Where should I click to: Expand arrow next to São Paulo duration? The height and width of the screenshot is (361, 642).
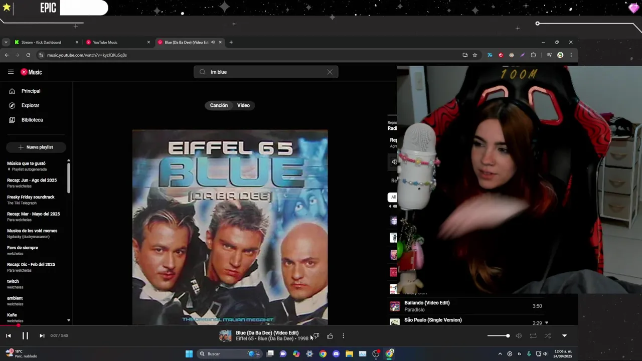point(547,323)
